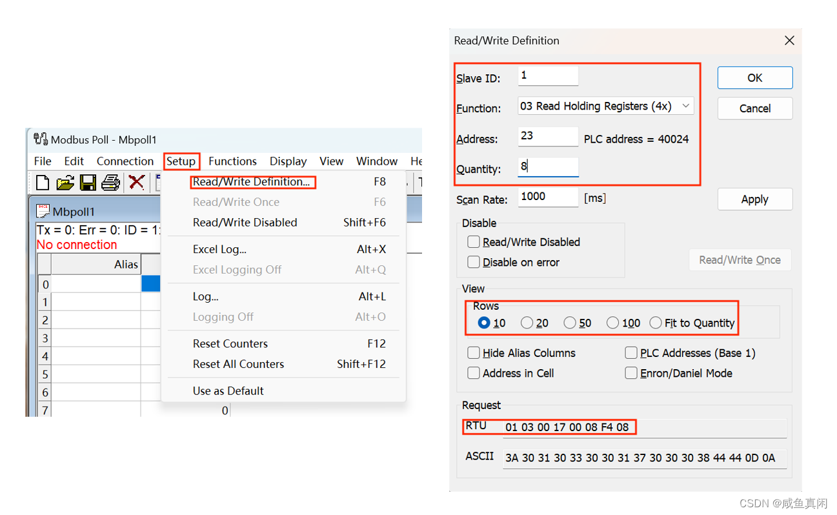Create a new Mbpoll document
This screenshot has width=837, height=515.
(x=42, y=183)
